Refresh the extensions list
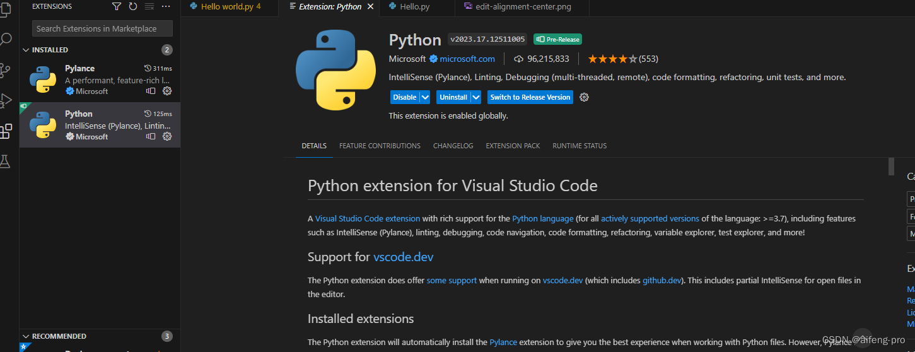The height and width of the screenshot is (352, 915). pyautogui.click(x=133, y=6)
